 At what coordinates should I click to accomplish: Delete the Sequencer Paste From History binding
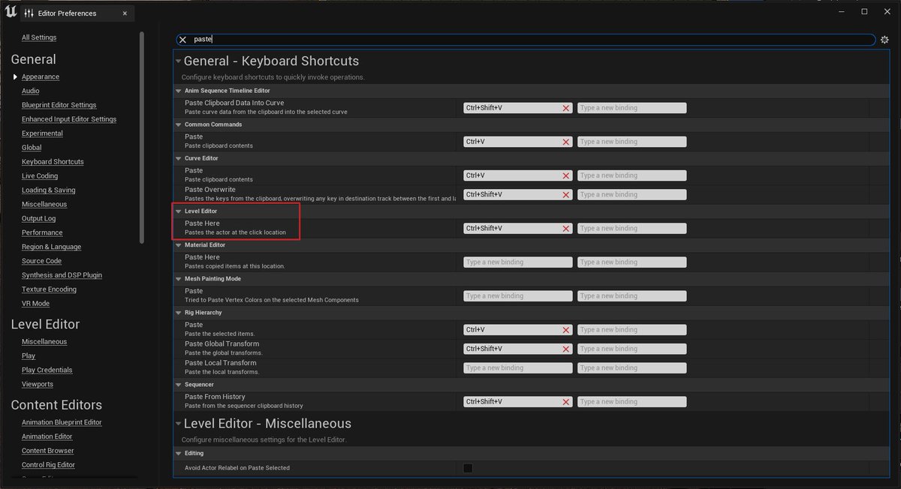(565, 401)
